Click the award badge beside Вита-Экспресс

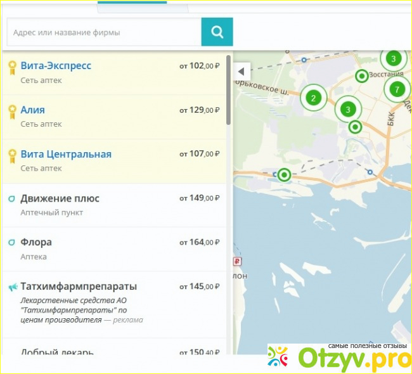(11, 66)
